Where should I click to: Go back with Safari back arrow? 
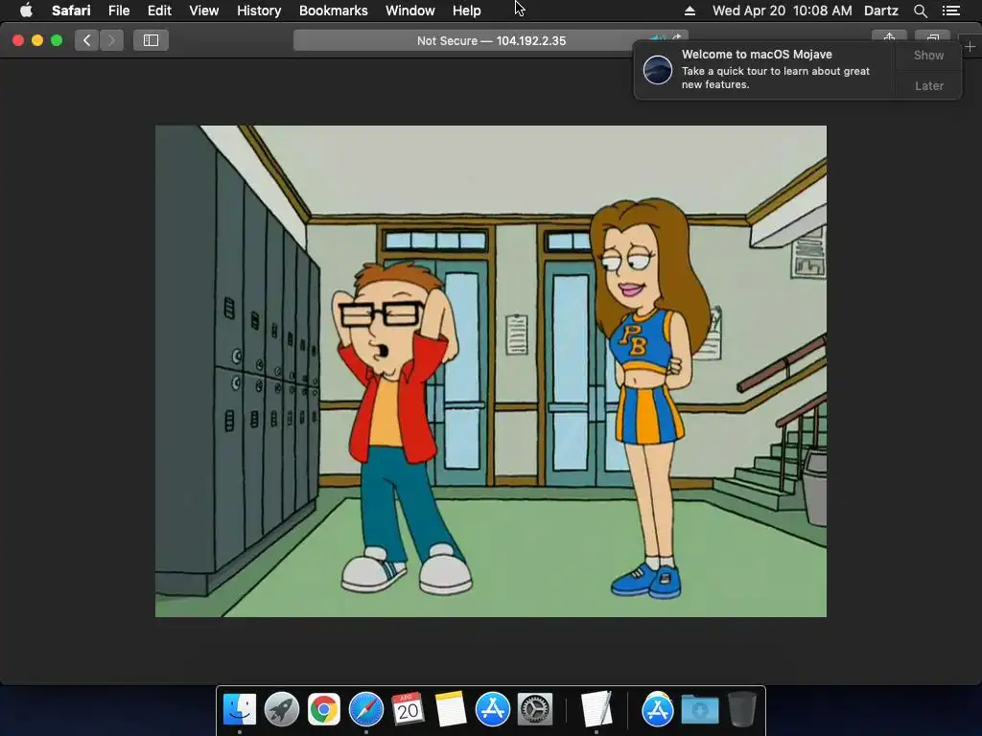86,40
